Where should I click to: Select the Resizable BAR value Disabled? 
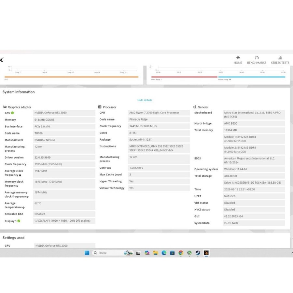coord(64,214)
